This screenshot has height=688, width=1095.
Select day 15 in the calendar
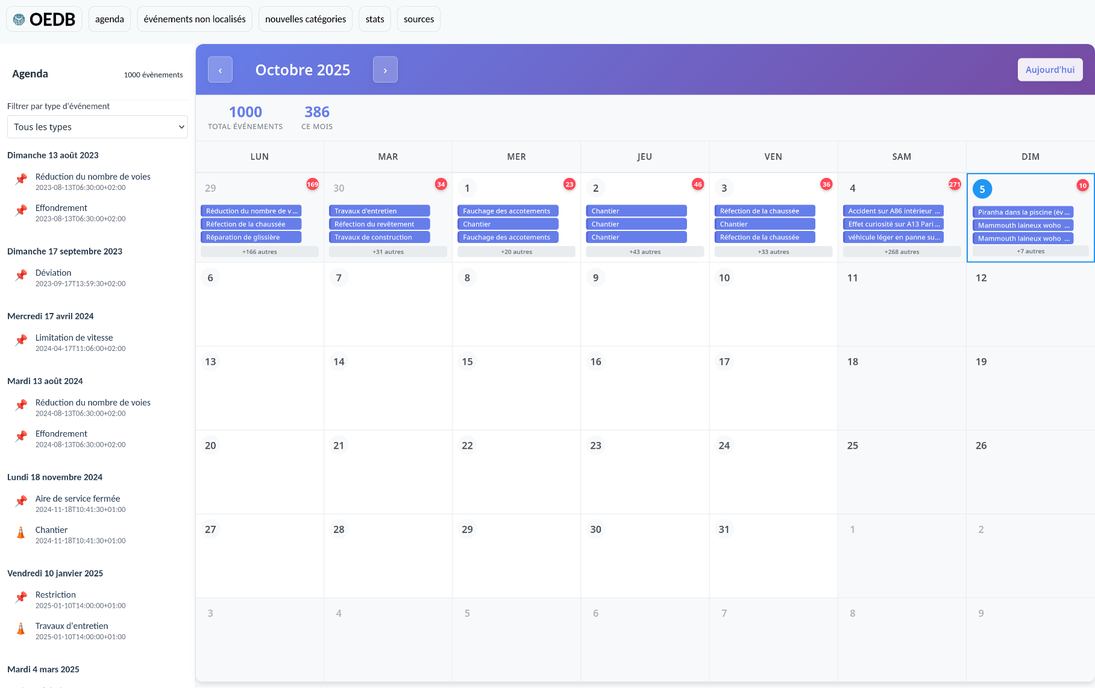coord(467,362)
